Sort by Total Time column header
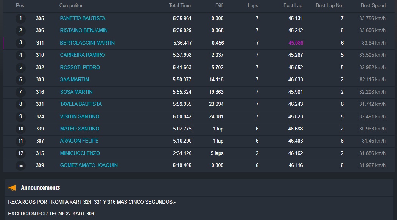The width and height of the screenshot is (397, 220). pos(180,6)
